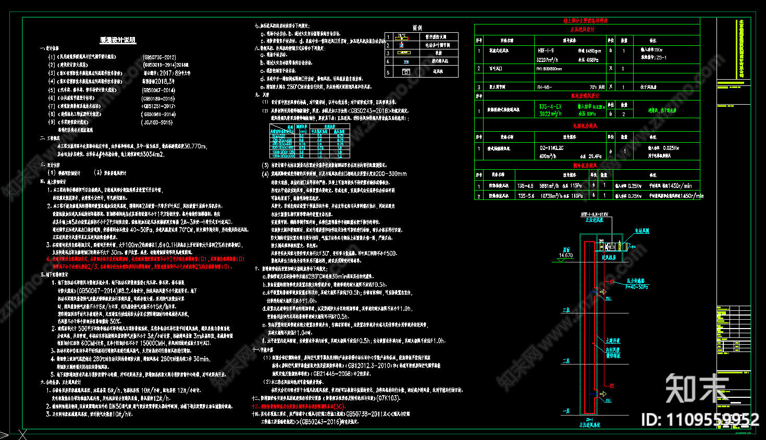The image size is (766, 440).
Task: Select the floor area value 3034m2
Action: (153, 155)
